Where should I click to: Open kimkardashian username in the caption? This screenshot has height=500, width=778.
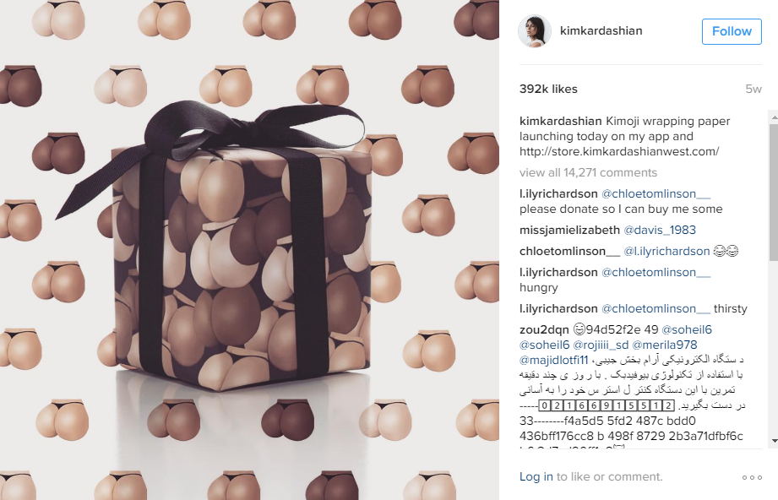(x=560, y=121)
